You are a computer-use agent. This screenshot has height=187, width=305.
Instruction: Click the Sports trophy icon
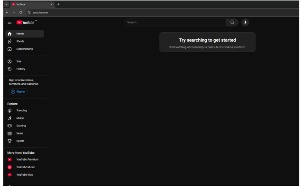click(x=9, y=141)
